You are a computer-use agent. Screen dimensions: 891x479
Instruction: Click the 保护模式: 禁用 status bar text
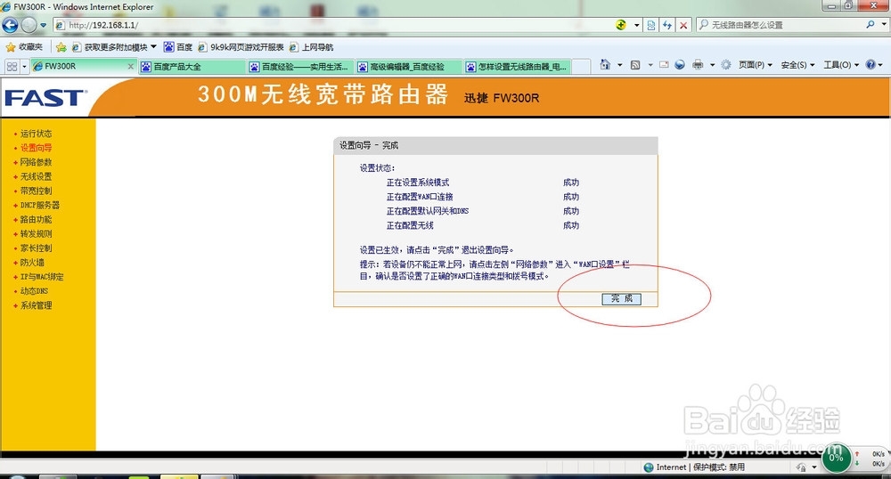719,467
